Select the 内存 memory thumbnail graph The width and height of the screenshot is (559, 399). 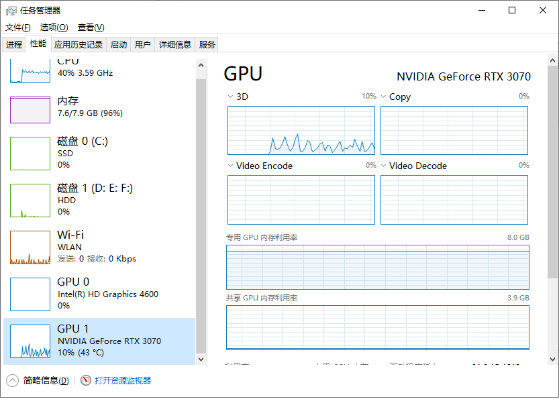[x=30, y=110]
